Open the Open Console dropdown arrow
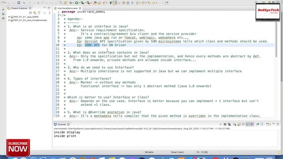 pyautogui.click(x=270, y=125)
